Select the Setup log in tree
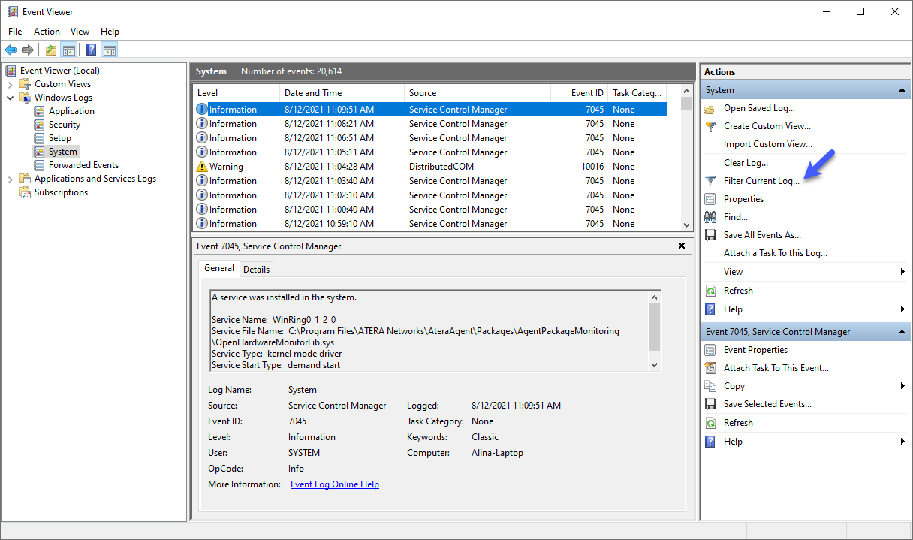The image size is (913, 540). point(60,138)
